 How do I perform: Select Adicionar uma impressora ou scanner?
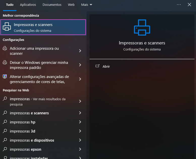pos(43,51)
